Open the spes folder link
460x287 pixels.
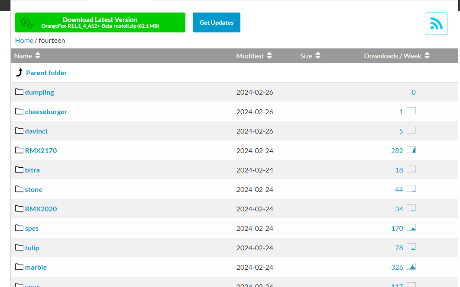[x=32, y=229]
